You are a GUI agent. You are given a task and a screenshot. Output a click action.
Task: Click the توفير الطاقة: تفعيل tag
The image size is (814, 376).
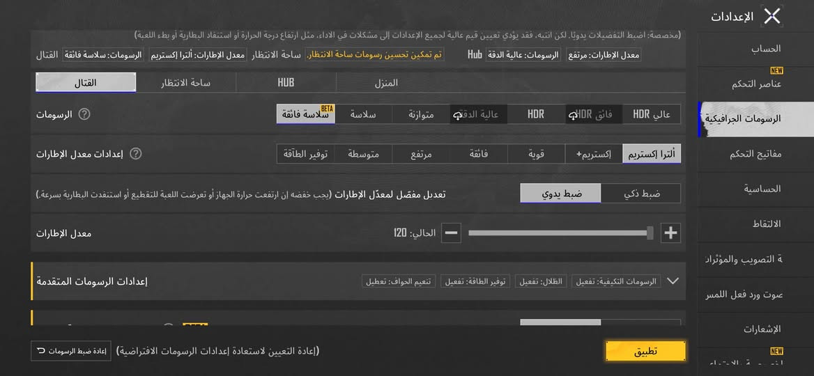click(x=475, y=281)
